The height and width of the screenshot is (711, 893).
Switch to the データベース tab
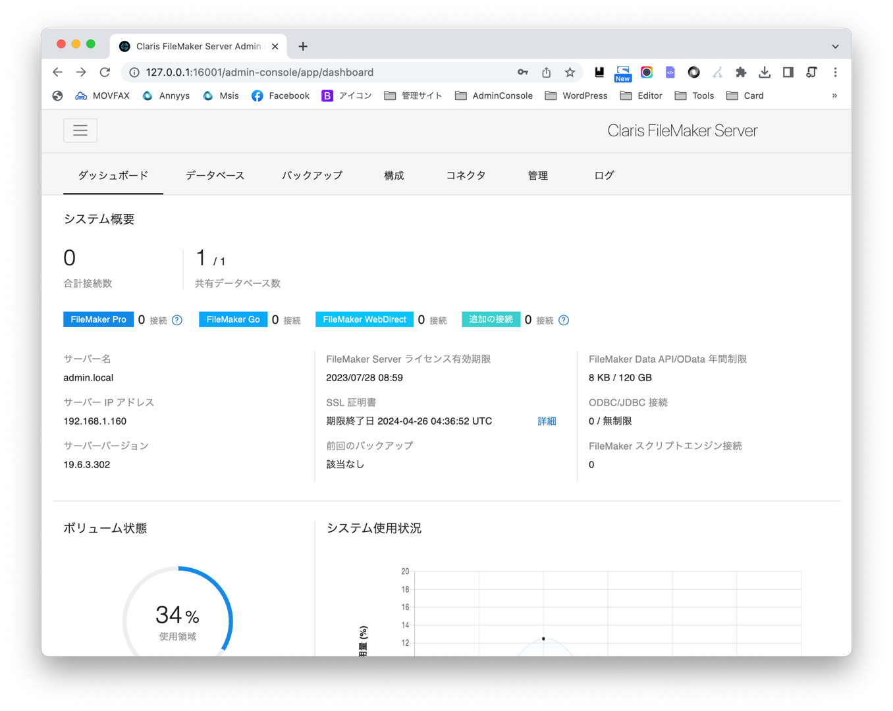click(215, 176)
